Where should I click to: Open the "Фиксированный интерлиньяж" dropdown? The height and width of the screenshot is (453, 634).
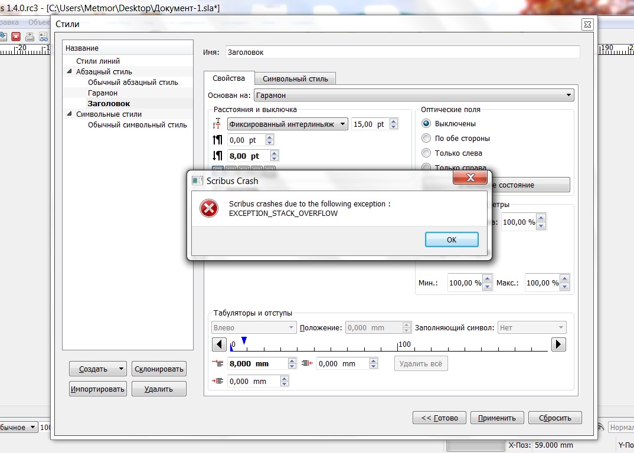pos(287,124)
